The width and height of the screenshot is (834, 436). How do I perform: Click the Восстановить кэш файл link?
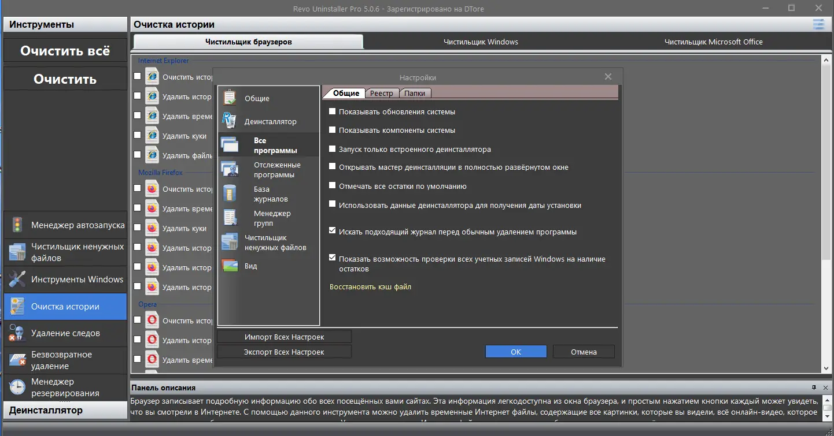[x=370, y=286]
